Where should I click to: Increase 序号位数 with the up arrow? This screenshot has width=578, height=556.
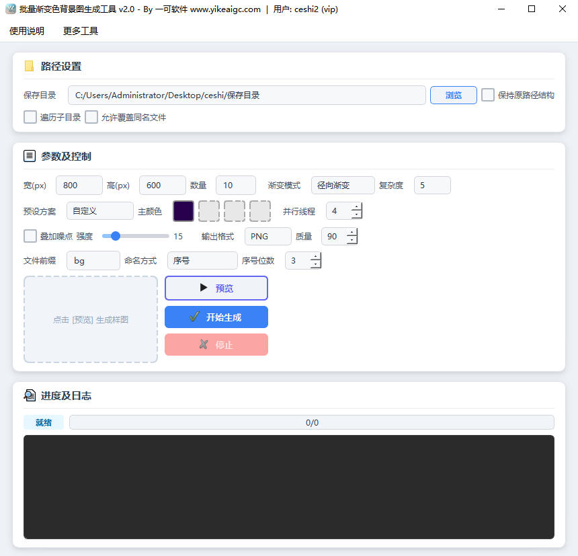pyautogui.click(x=315, y=257)
